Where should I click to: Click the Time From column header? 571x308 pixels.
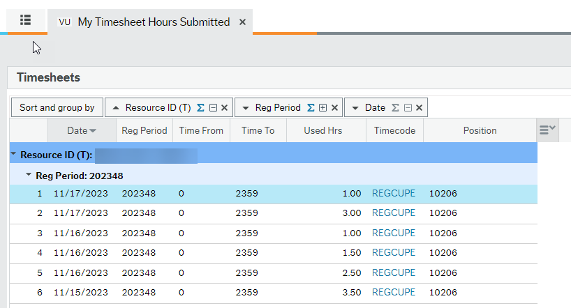point(201,130)
